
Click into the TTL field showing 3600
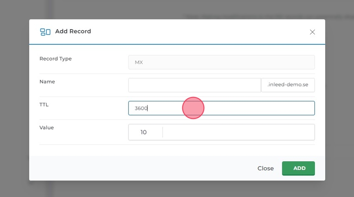tap(221, 108)
